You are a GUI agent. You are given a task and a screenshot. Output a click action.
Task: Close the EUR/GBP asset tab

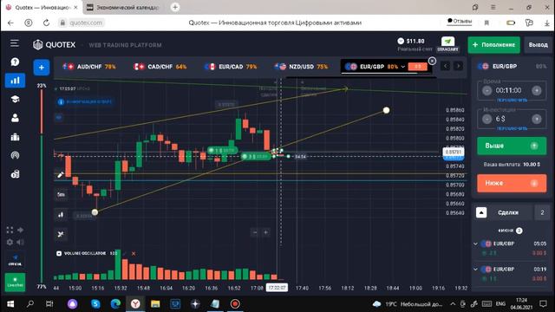coord(432,61)
